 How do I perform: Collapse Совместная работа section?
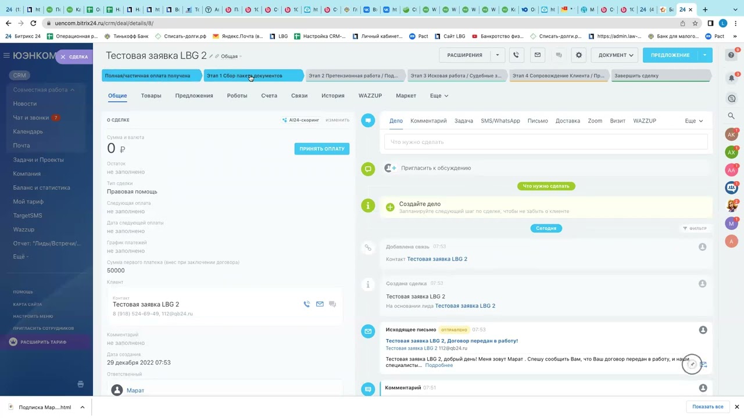click(x=44, y=90)
